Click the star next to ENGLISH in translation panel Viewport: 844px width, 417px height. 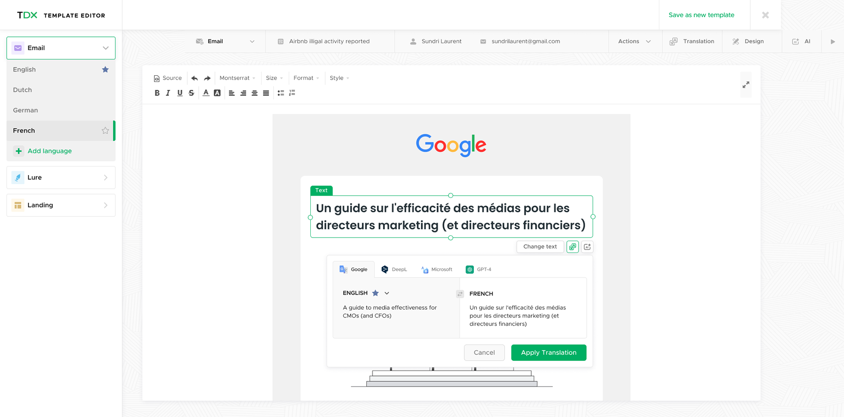coord(375,293)
